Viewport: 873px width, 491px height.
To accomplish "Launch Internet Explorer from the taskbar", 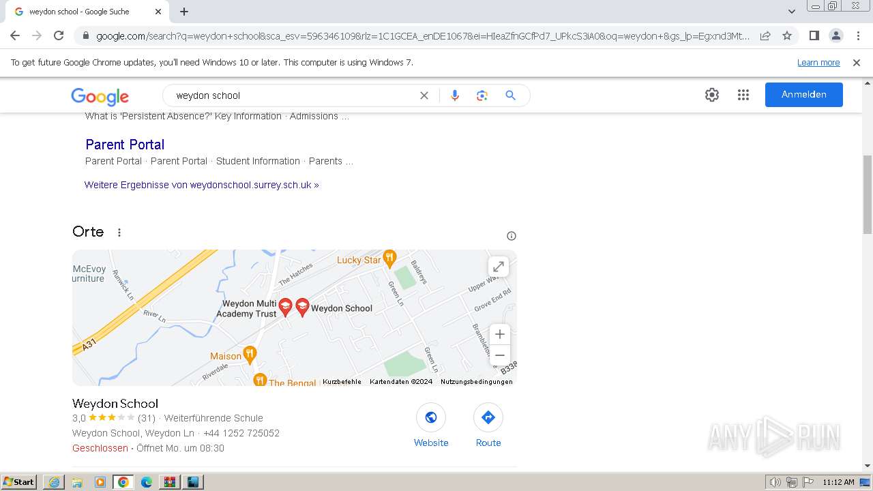I will coord(54,482).
